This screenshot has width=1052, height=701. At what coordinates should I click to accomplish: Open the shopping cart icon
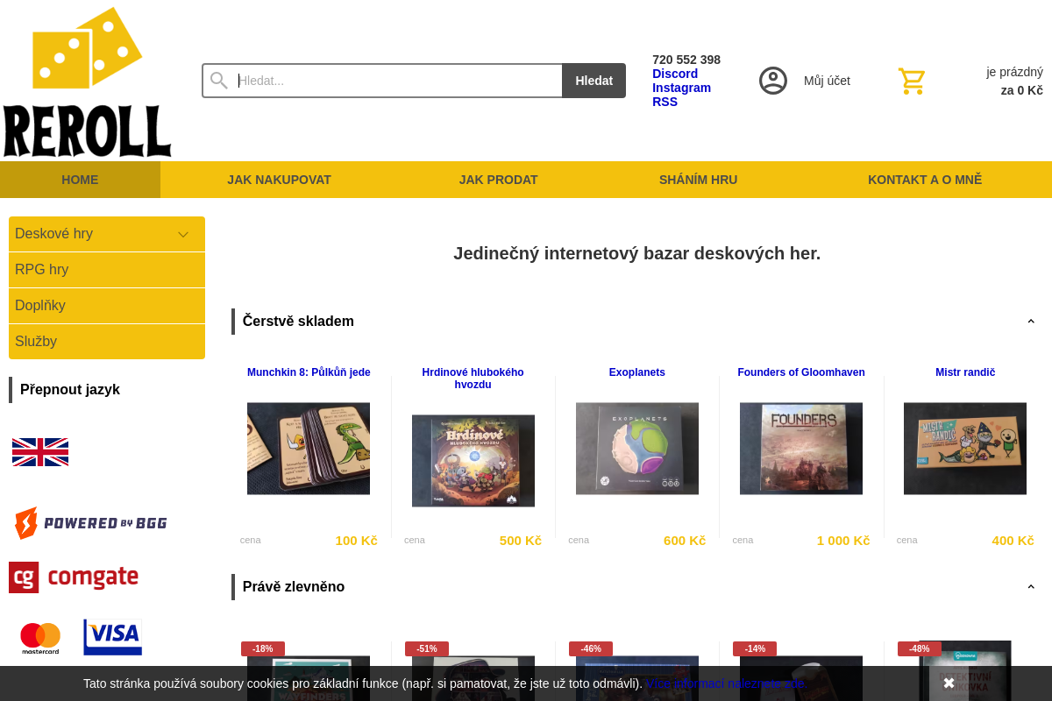[912, 81]
